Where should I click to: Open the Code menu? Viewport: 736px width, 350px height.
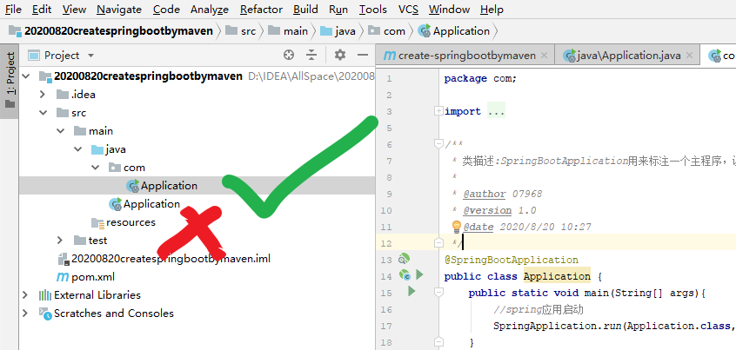coord(166,10)
